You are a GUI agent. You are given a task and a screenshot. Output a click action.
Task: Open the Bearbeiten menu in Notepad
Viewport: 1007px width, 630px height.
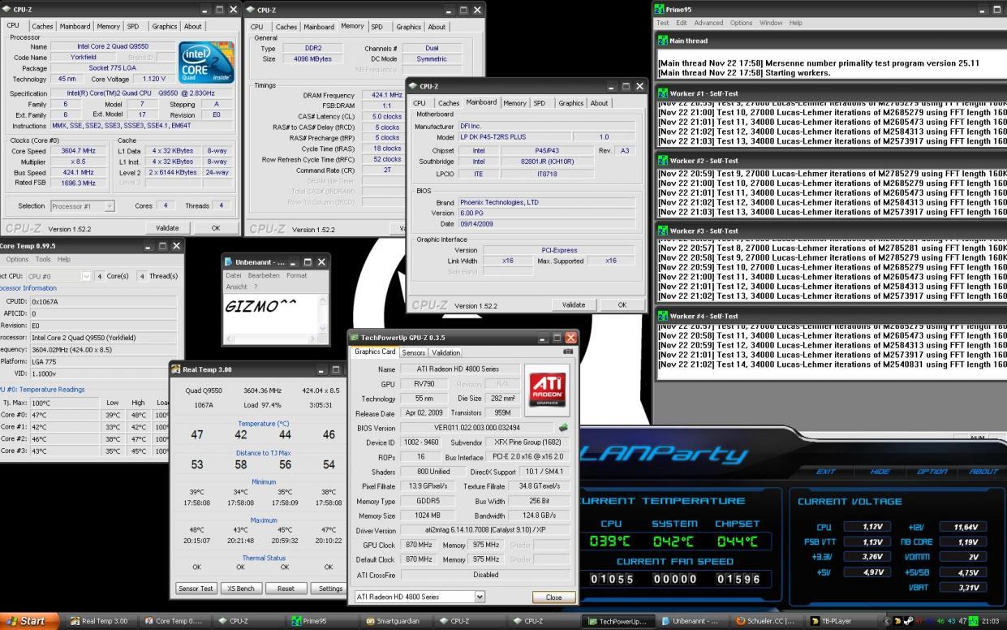coord(263,275)
